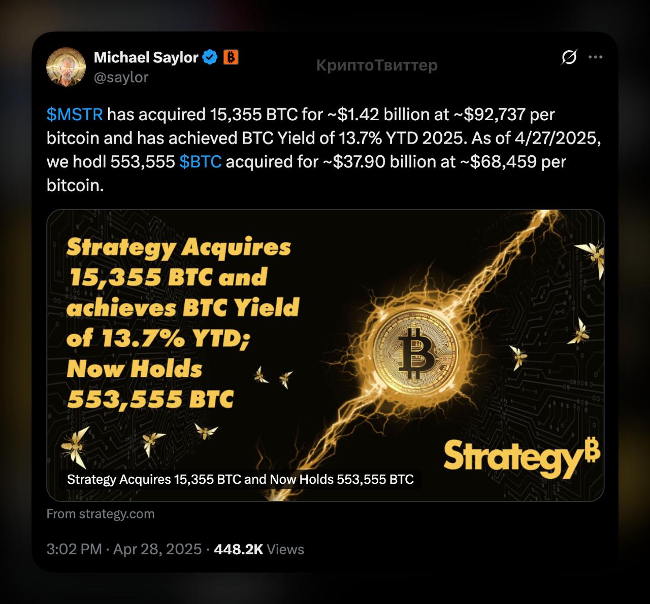Click the Michael Saylor display name
This screenshot has height=604, width=650.
pos(146,57)
